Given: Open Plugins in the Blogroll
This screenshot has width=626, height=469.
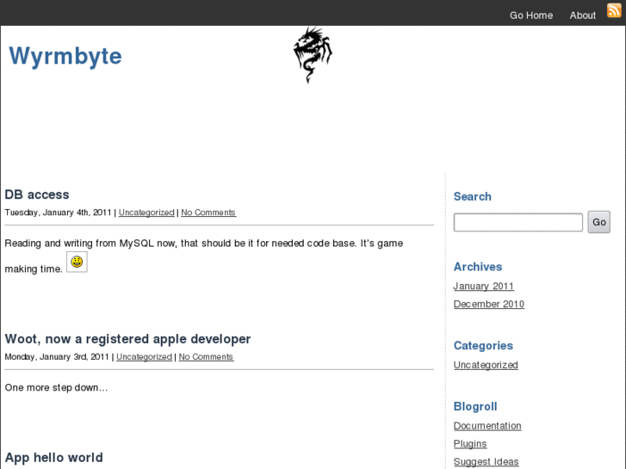Looking at the screenshot, I should pyautogui.click(x=470, y=444).
